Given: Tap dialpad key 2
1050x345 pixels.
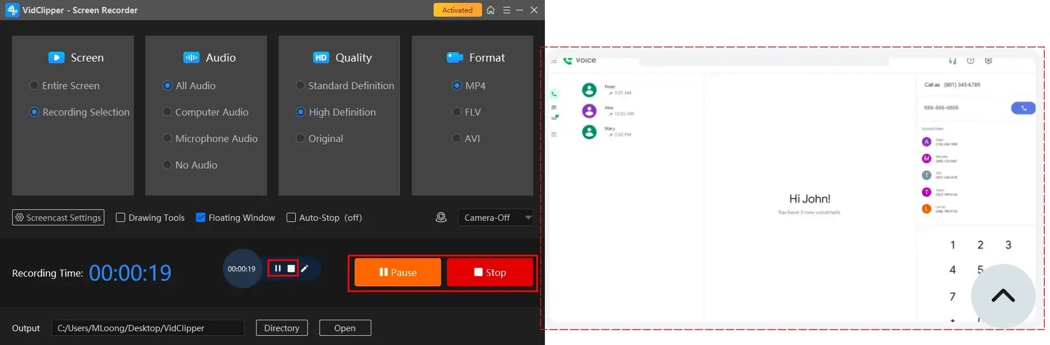Looking at the screenshot, I should click(x=980, y=245).
